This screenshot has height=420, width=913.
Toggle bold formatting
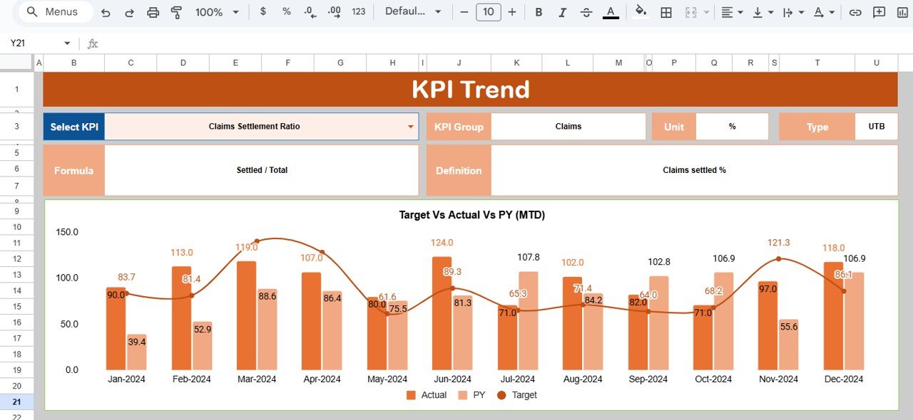tap(539, 12)
